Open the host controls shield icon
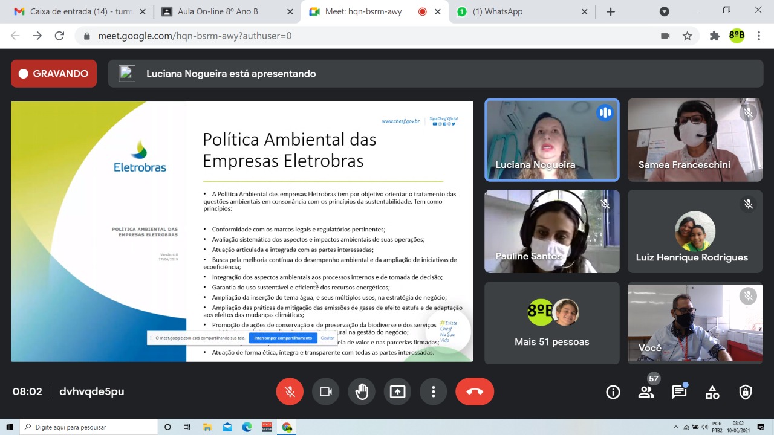This screenshot has height=435, width=774. [746, 392]
